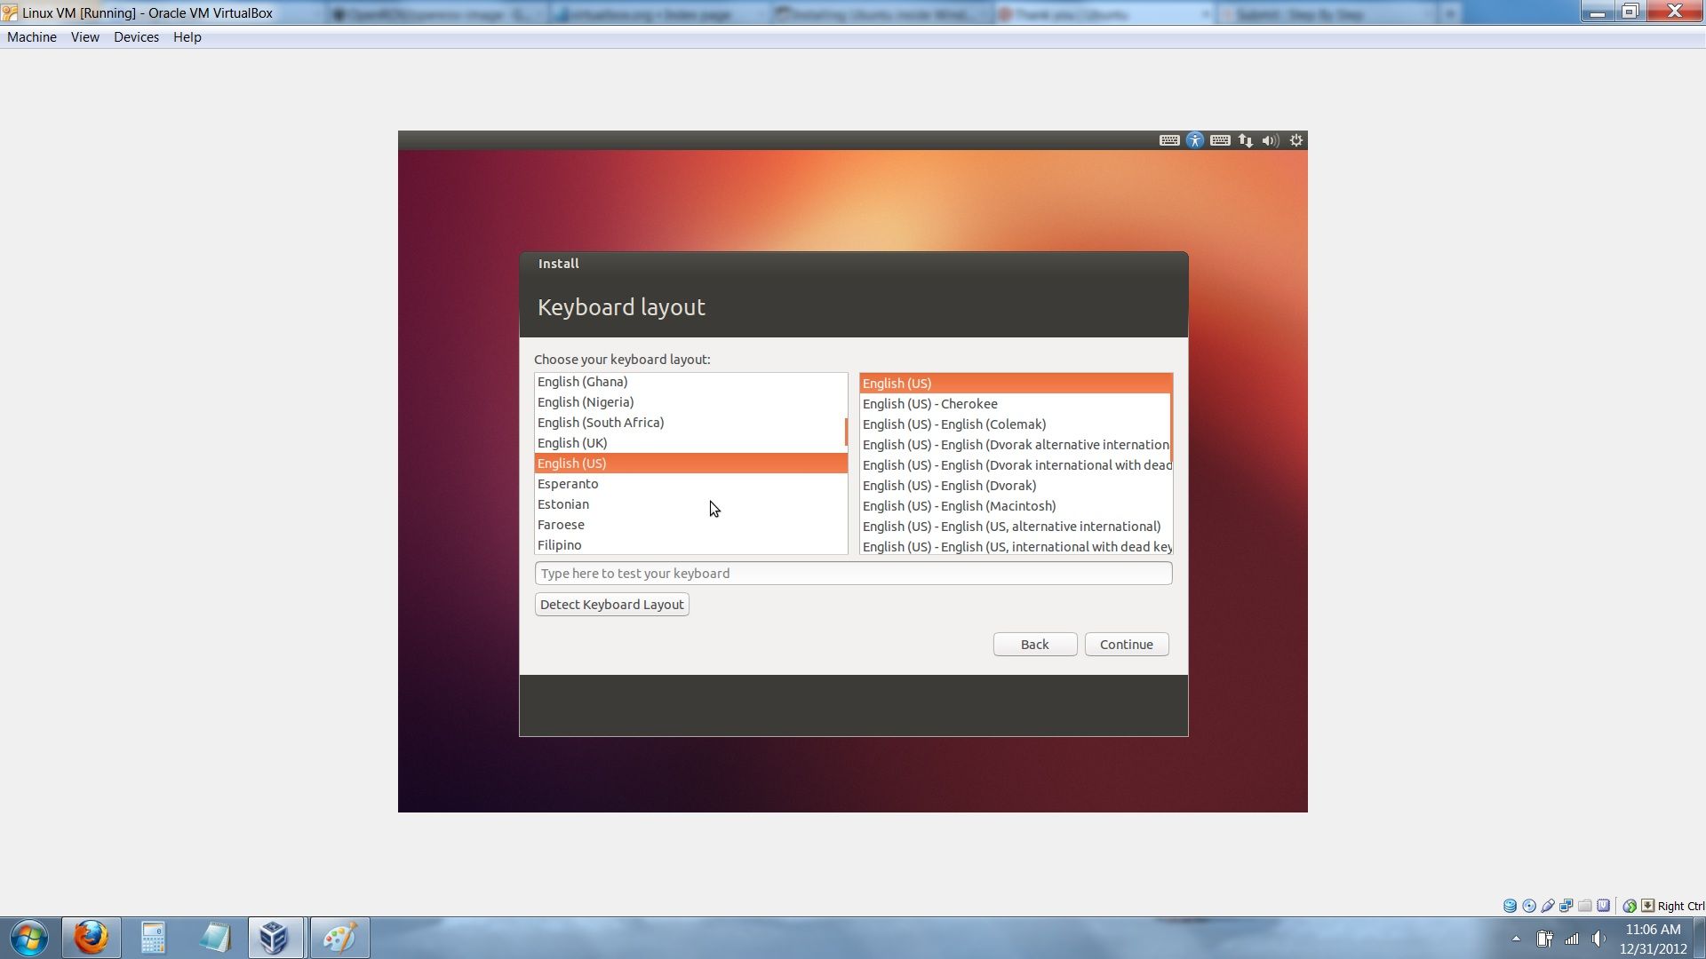Click the Detect Keyboard Layout button
Image resolution: width=1706 pixels, height=959 pixels.
coord(611,604)
